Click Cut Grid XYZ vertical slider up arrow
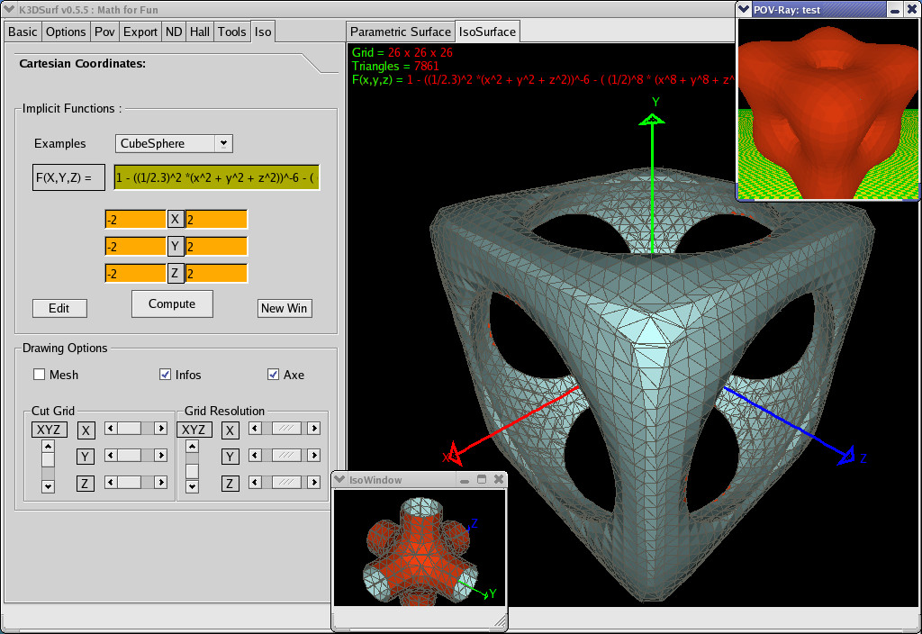Image resolution: width=922 pixels, height=634 pixels. point(49,447)
